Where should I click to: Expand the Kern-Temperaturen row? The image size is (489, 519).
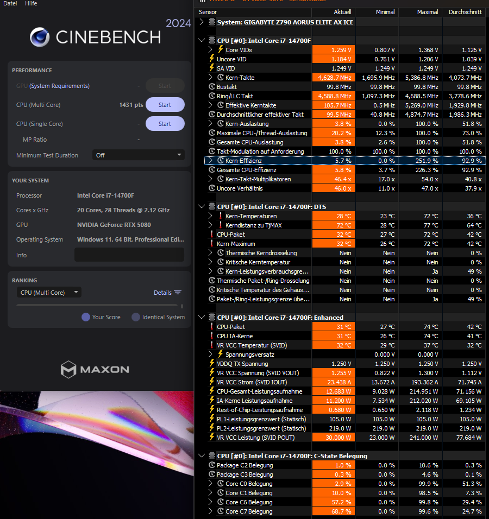[x=211, y=216]
